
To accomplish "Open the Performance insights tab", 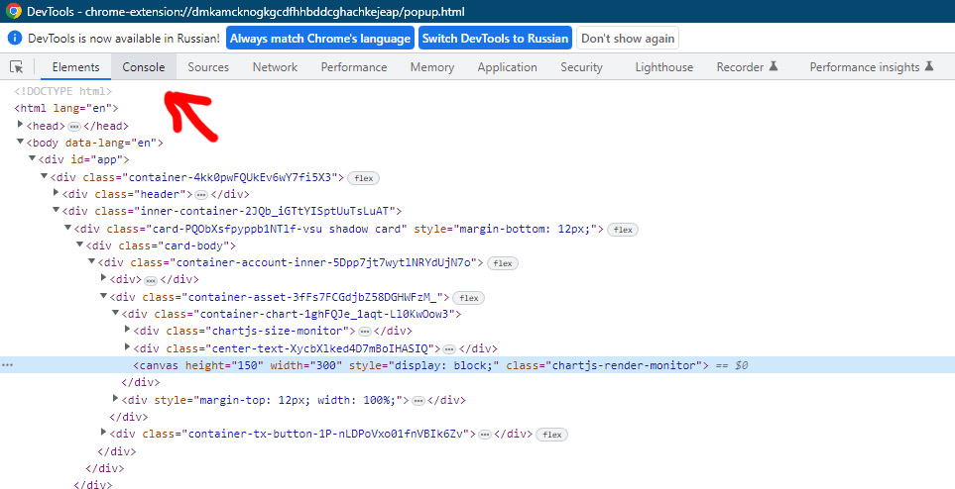I will (871, 67).
